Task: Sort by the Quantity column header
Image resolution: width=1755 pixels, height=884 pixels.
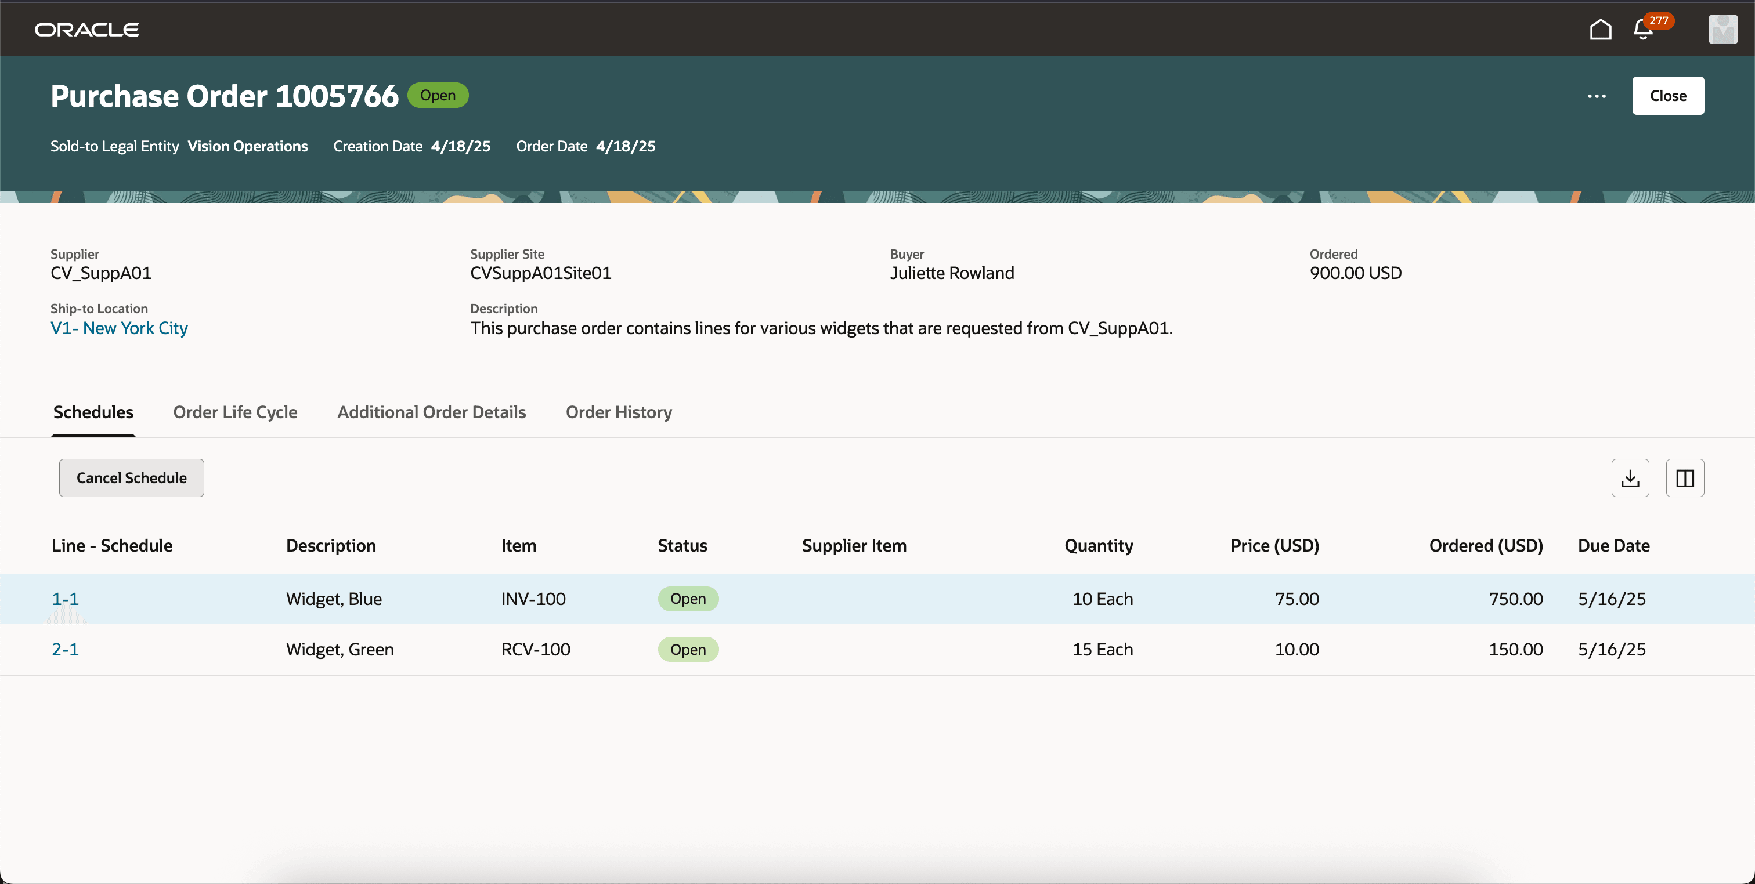Action: point(1098,545)
